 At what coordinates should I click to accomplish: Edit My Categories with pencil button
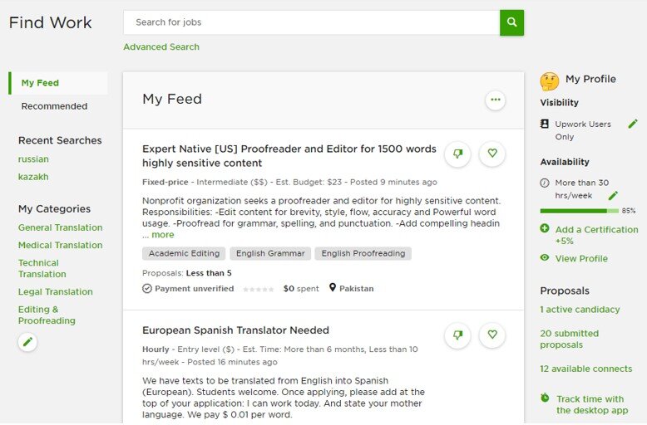[27, 342]
